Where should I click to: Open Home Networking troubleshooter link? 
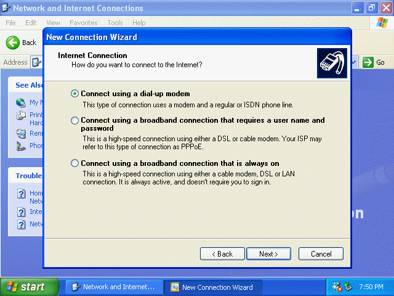tap(36, 197)
